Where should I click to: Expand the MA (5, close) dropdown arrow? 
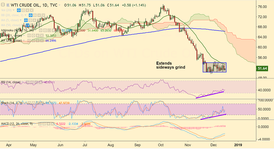(x=21, y=20)
